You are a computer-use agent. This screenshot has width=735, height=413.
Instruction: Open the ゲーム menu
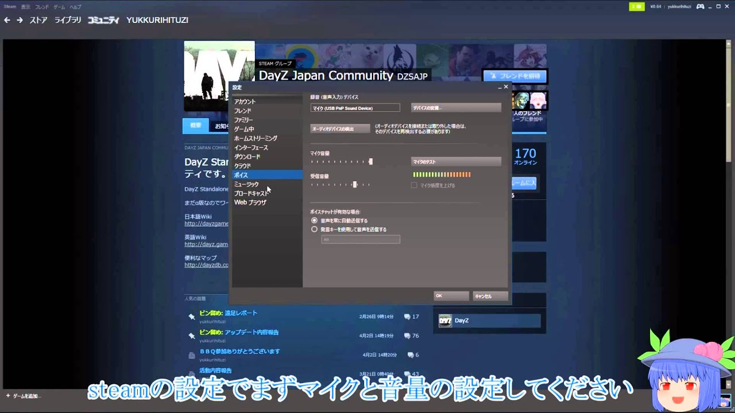[x=59, y=7]
